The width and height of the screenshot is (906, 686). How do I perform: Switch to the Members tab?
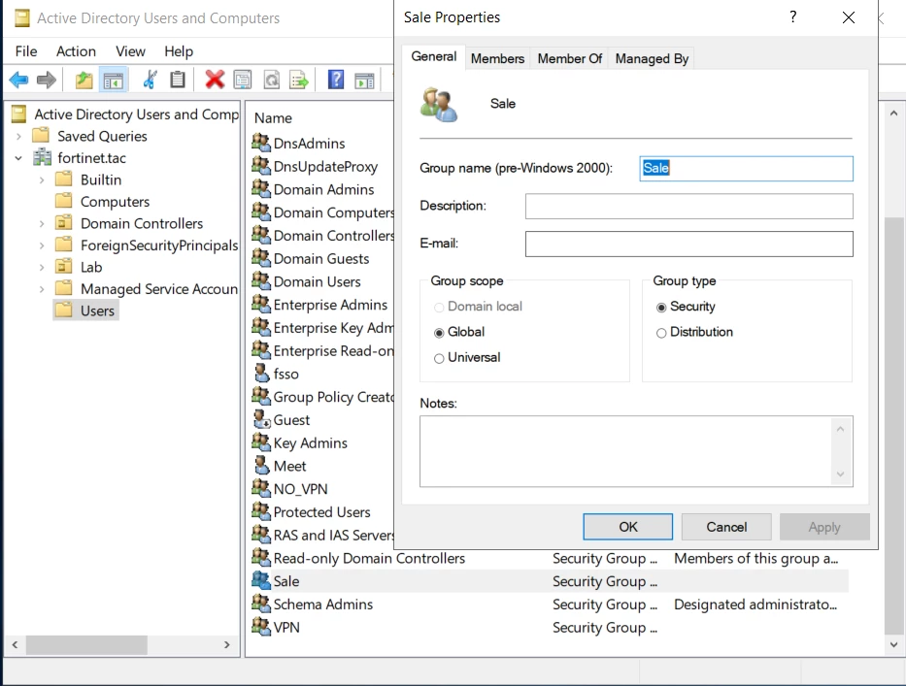497,58
